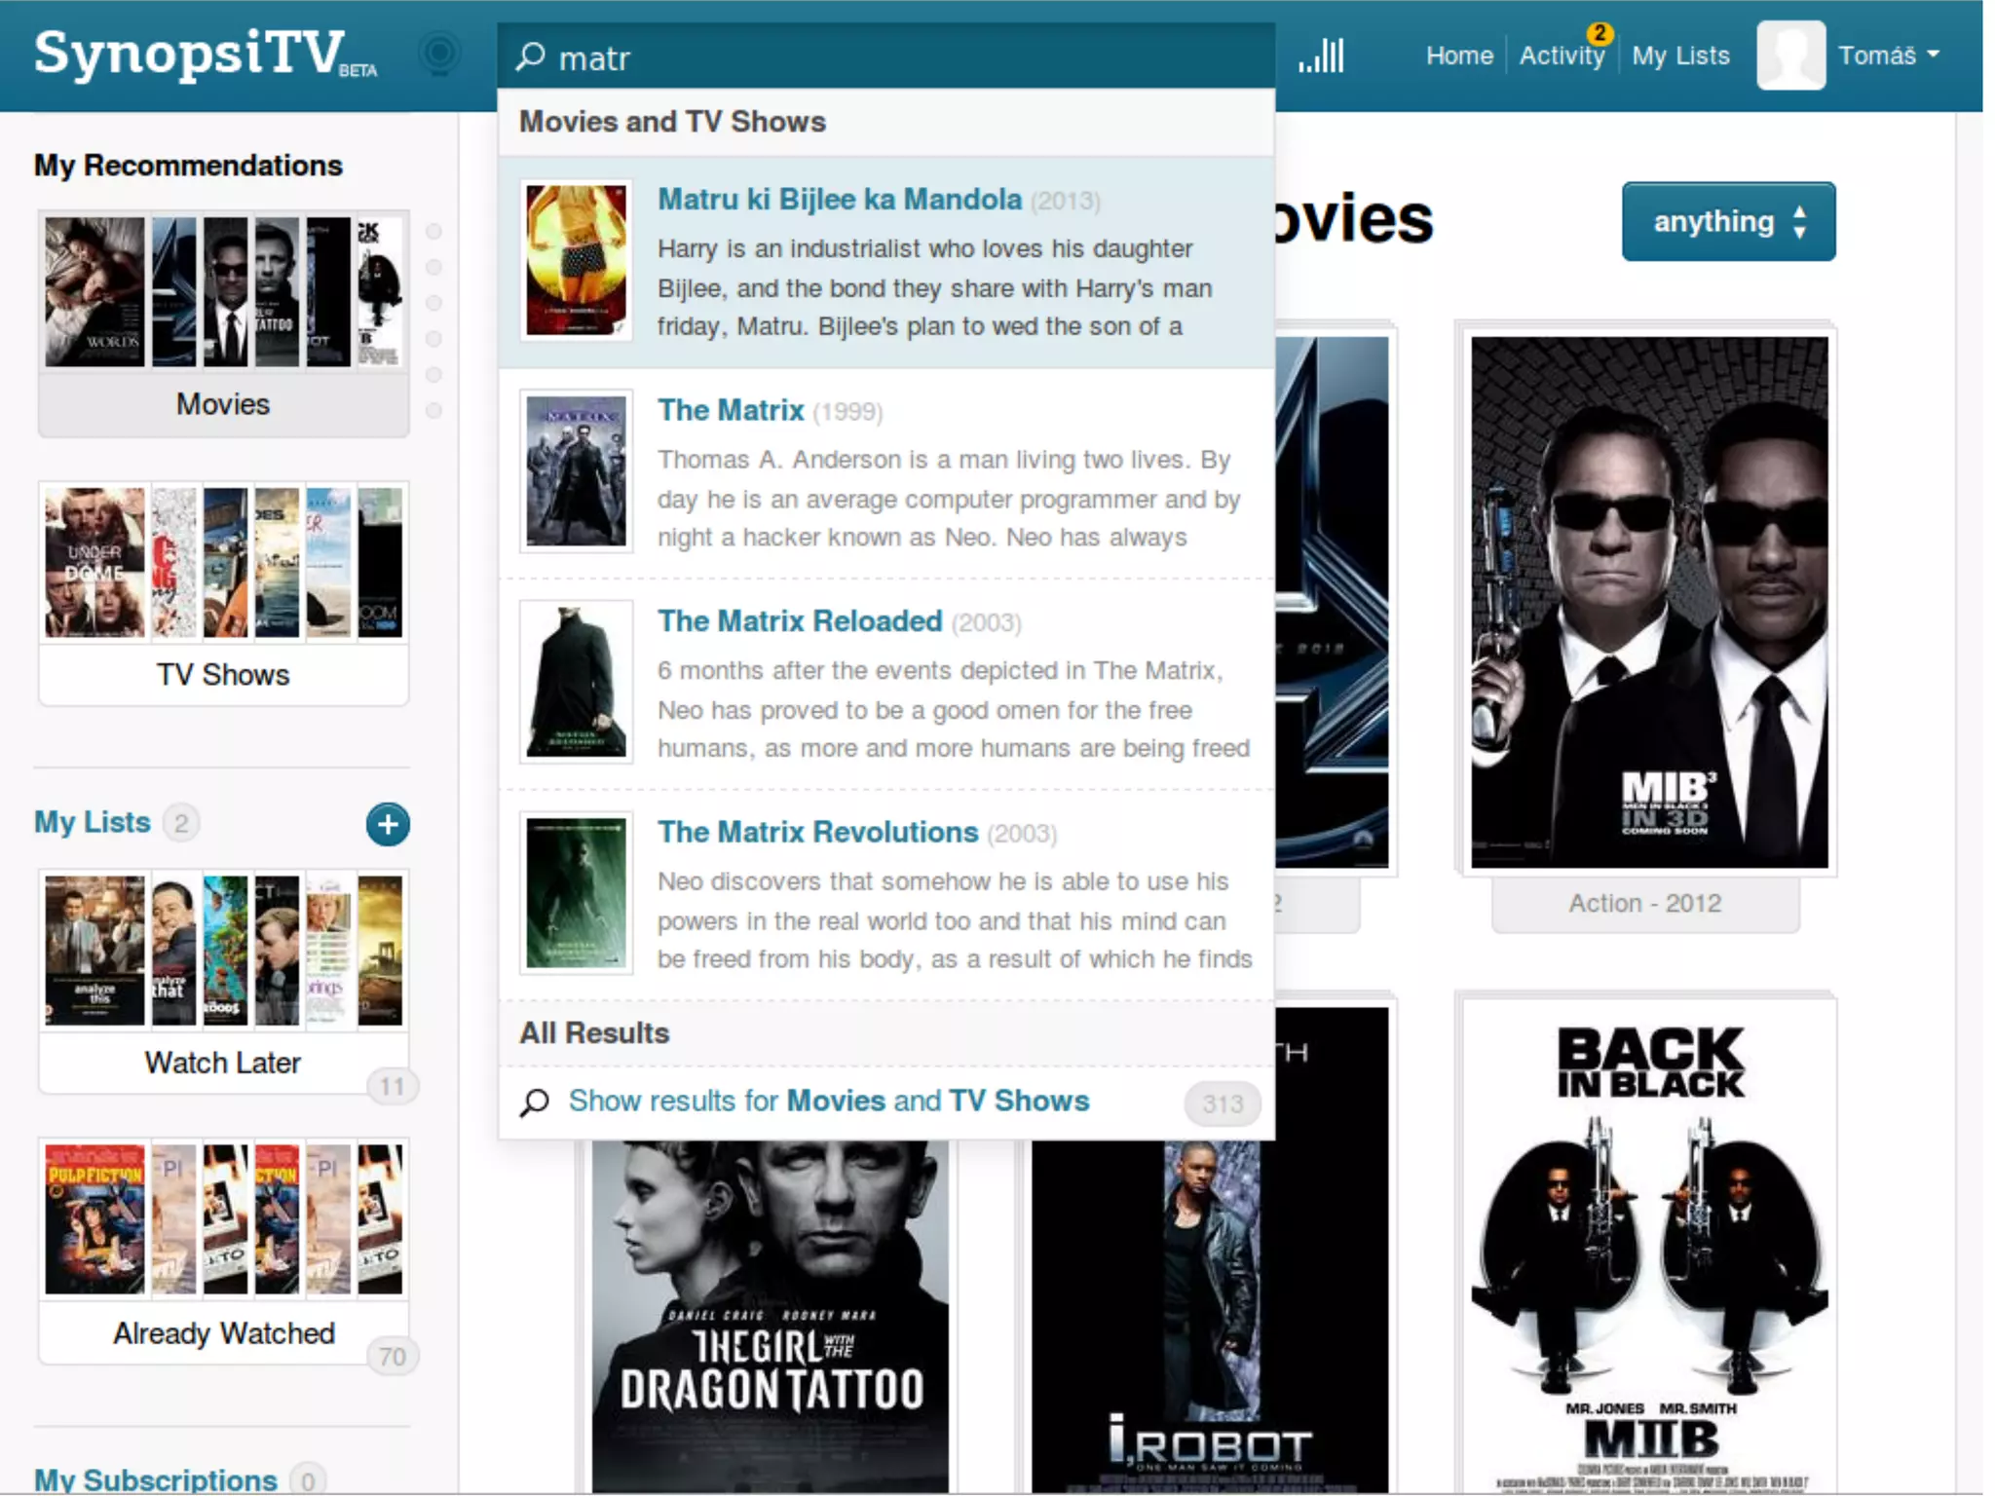Click the 313 results count badge

1222,1103
